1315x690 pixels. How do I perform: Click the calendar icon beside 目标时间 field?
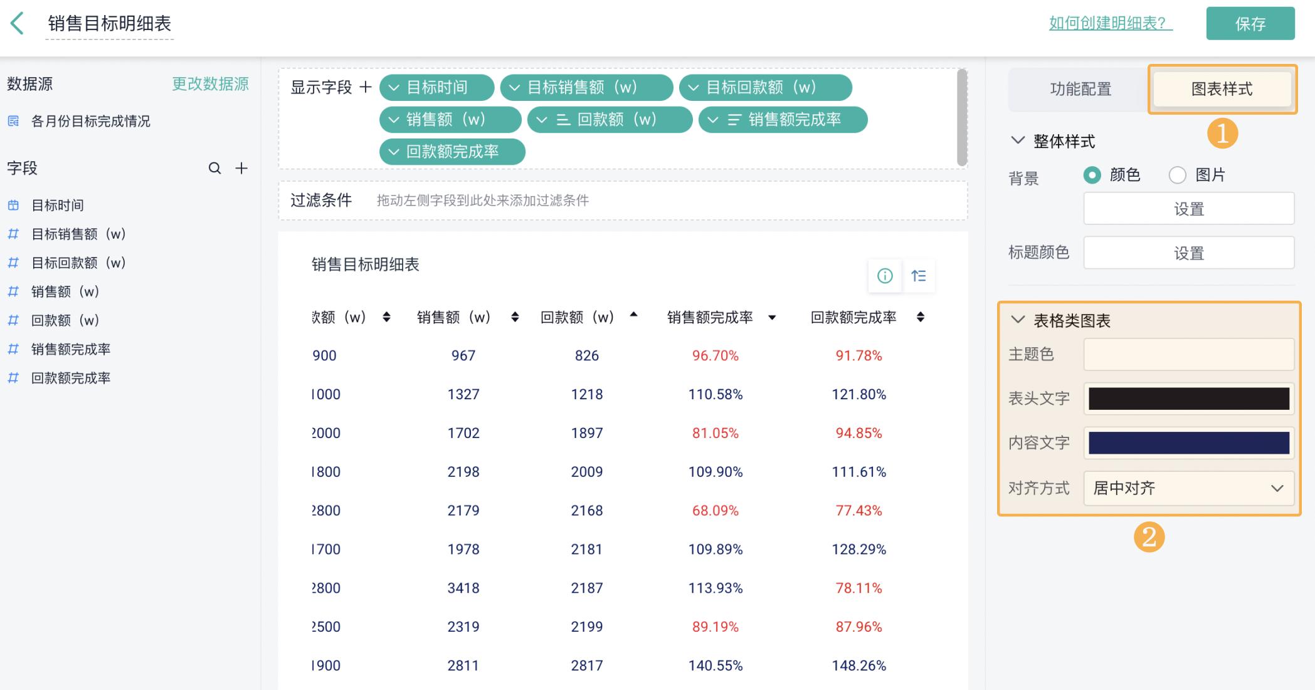13,205
